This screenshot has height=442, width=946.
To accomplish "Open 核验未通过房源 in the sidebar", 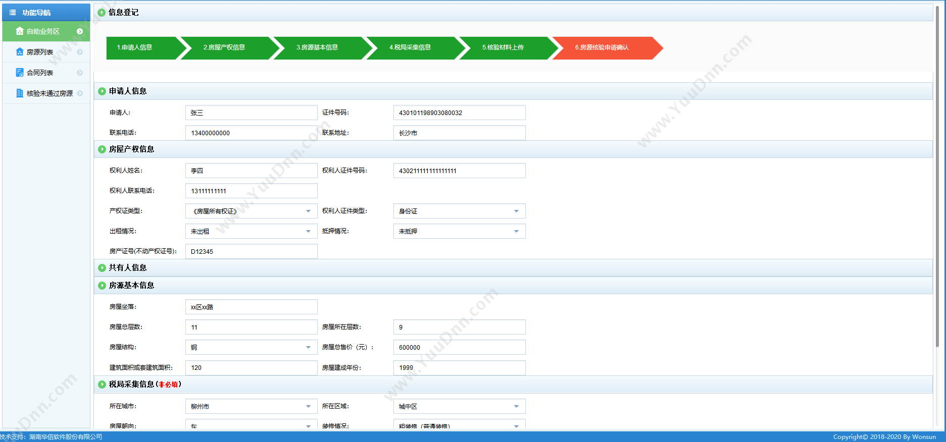I will tap(46, 93).
